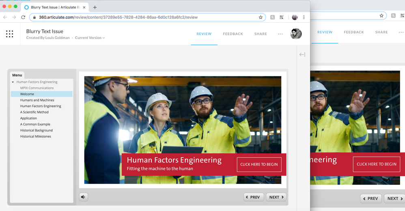
Task: Switch to the Feedback tab
Action: click(x=233, y=34)
